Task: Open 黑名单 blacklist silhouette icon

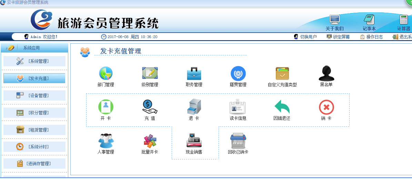Action: (326, 73)
